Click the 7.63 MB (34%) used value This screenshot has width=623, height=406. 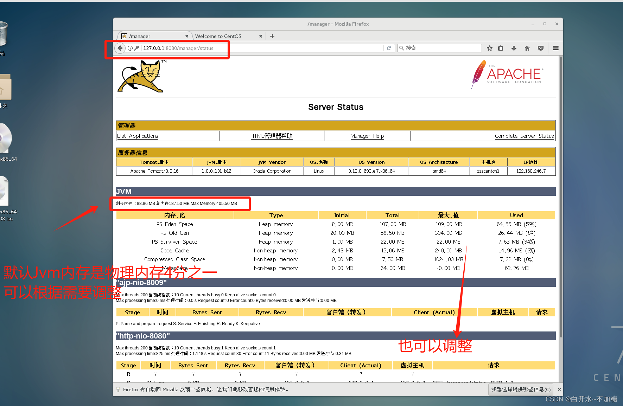pos(516,242)
